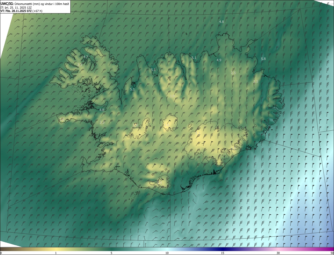Click the dark navy band of the colour scale

point(223,249)
